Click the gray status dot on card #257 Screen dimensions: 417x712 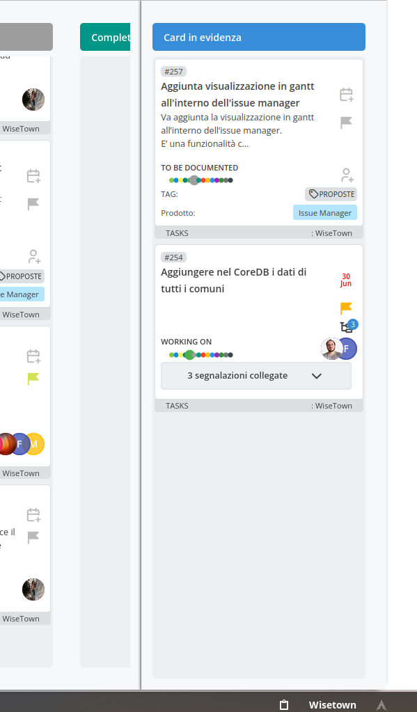[x=194, y=180]
